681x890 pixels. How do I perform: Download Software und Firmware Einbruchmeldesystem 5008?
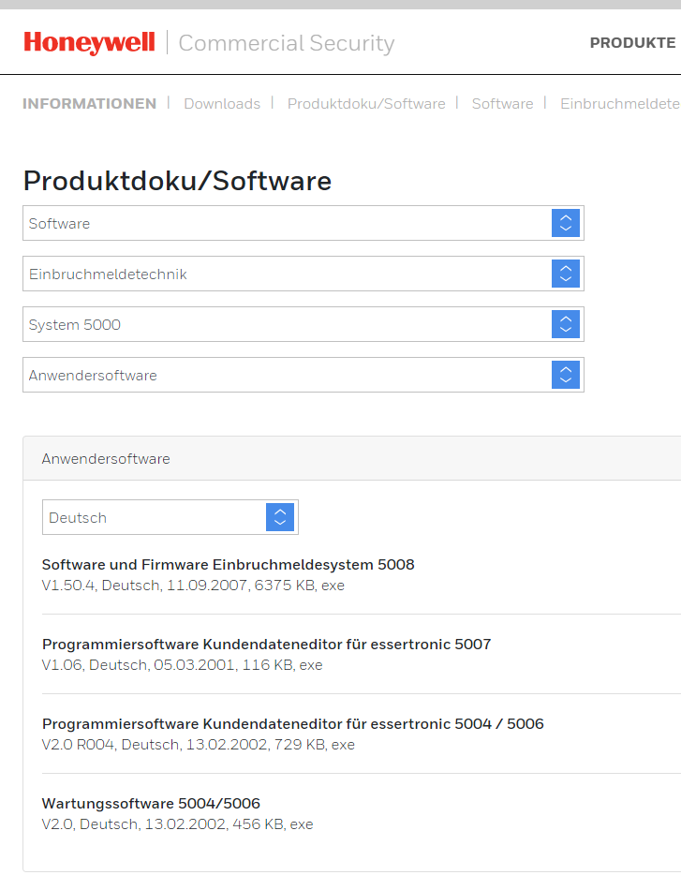228,565
